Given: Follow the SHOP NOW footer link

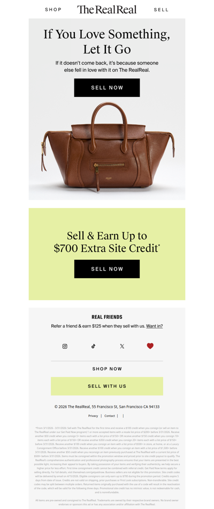Looking at the screenshot, I should click(107, 369).
